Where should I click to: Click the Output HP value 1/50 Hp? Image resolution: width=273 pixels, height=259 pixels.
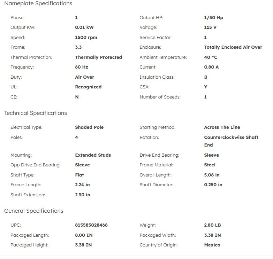pyautogui.click(x=213, y=18)
